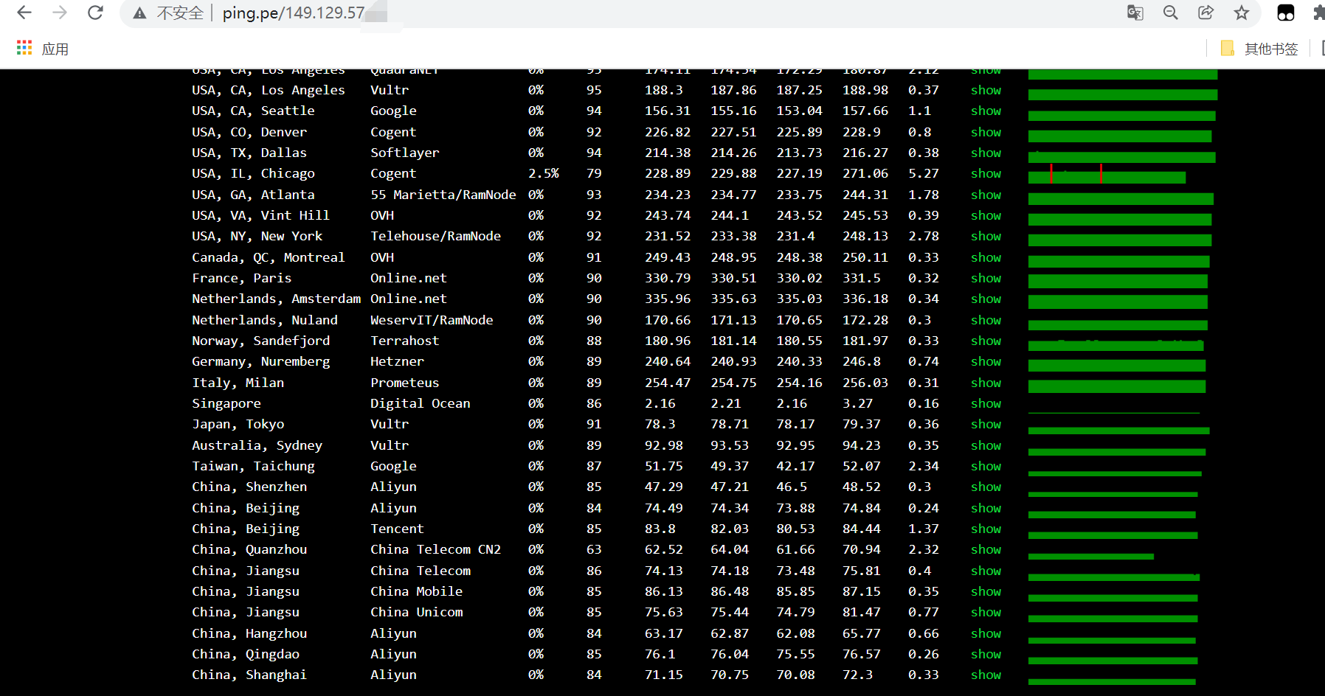Click show for Norway Sandefjord row
This screenshot has width=1325, height=696.
tap(986, 341)
